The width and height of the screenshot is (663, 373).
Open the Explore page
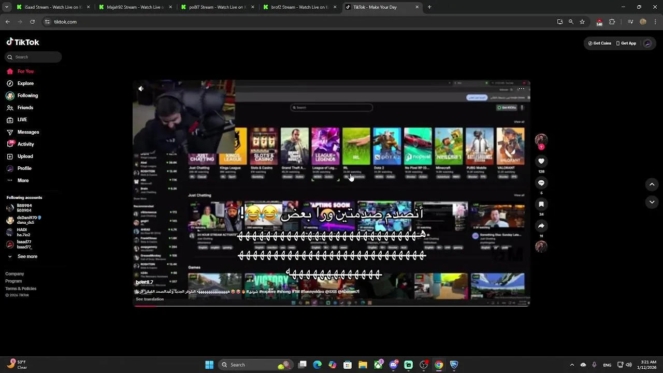coord(21,83)
